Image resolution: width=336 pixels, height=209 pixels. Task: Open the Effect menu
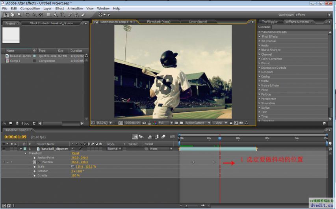59,9
